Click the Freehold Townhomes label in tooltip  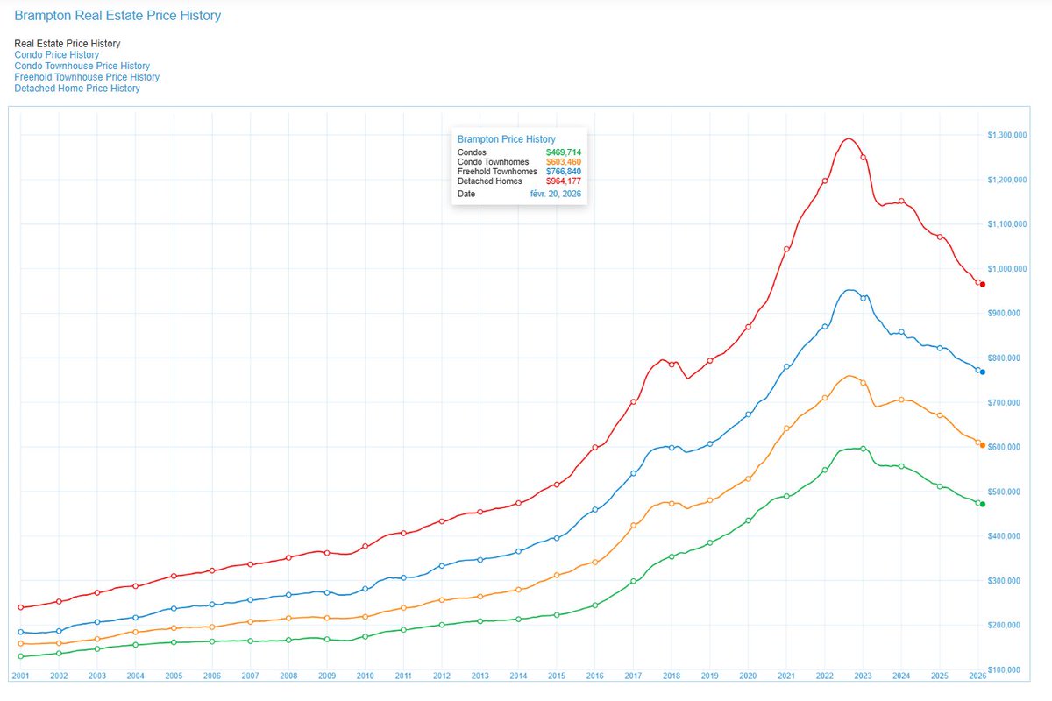(497, 172)
